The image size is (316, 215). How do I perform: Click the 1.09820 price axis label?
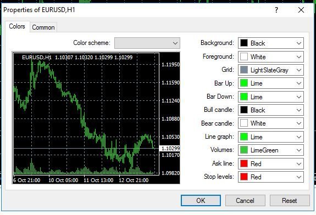point(170,173)
